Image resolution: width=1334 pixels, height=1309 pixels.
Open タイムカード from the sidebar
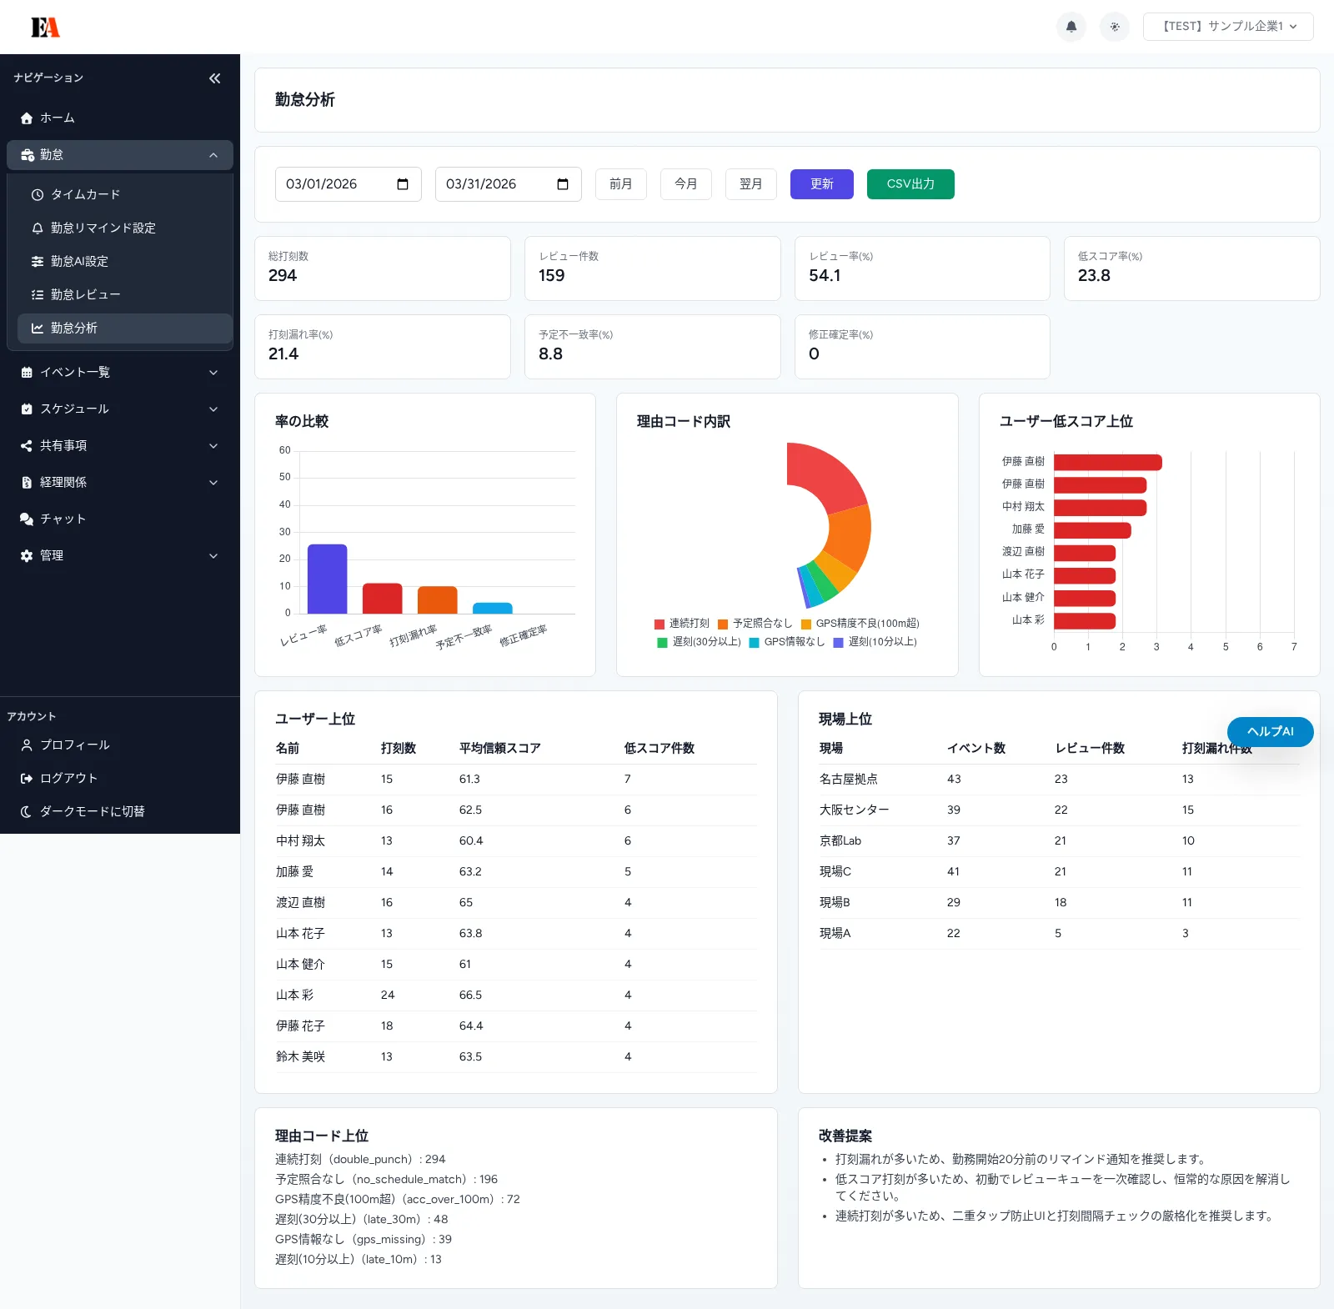[x=85, y=194]
